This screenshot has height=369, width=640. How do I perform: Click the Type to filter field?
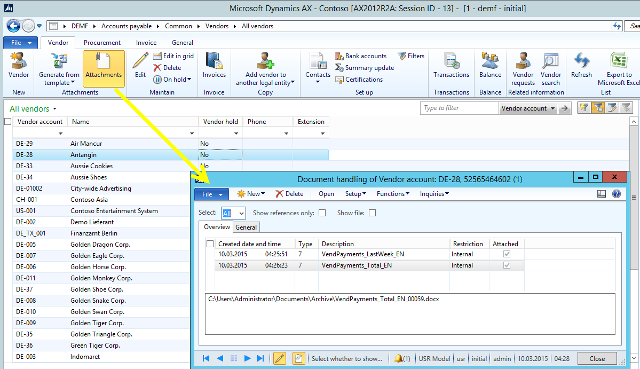click(x=459, y=108)
